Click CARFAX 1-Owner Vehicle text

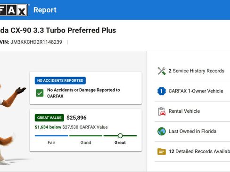tap(196, 91)
